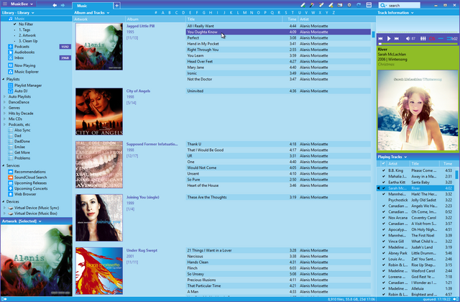Click inside the search input field
This screenshot has height=302, width=460.
pos(404,5)
